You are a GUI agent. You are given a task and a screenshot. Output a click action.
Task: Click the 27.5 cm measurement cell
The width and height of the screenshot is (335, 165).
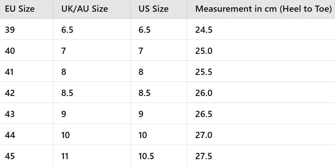click(261, 155)
